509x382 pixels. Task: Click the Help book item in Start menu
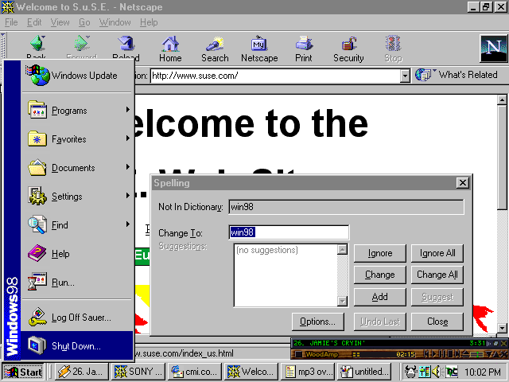pos(77,254)
